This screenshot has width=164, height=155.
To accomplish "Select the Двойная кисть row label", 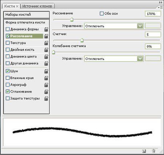I will 22,50.
